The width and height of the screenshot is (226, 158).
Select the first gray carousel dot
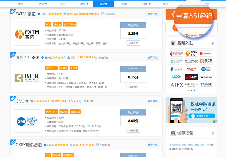pos(188,91)
